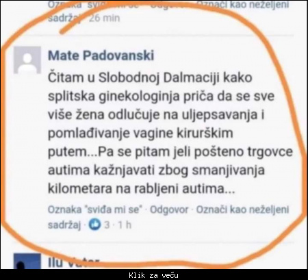Click 'sadržaj' link beside the 26 min timestamp
Image resolution: width=308 pixels, height=280 pixels.
coord(64,18)
